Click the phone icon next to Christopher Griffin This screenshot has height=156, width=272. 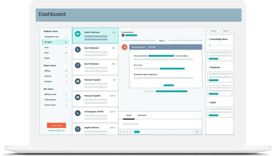click(78, 113)
